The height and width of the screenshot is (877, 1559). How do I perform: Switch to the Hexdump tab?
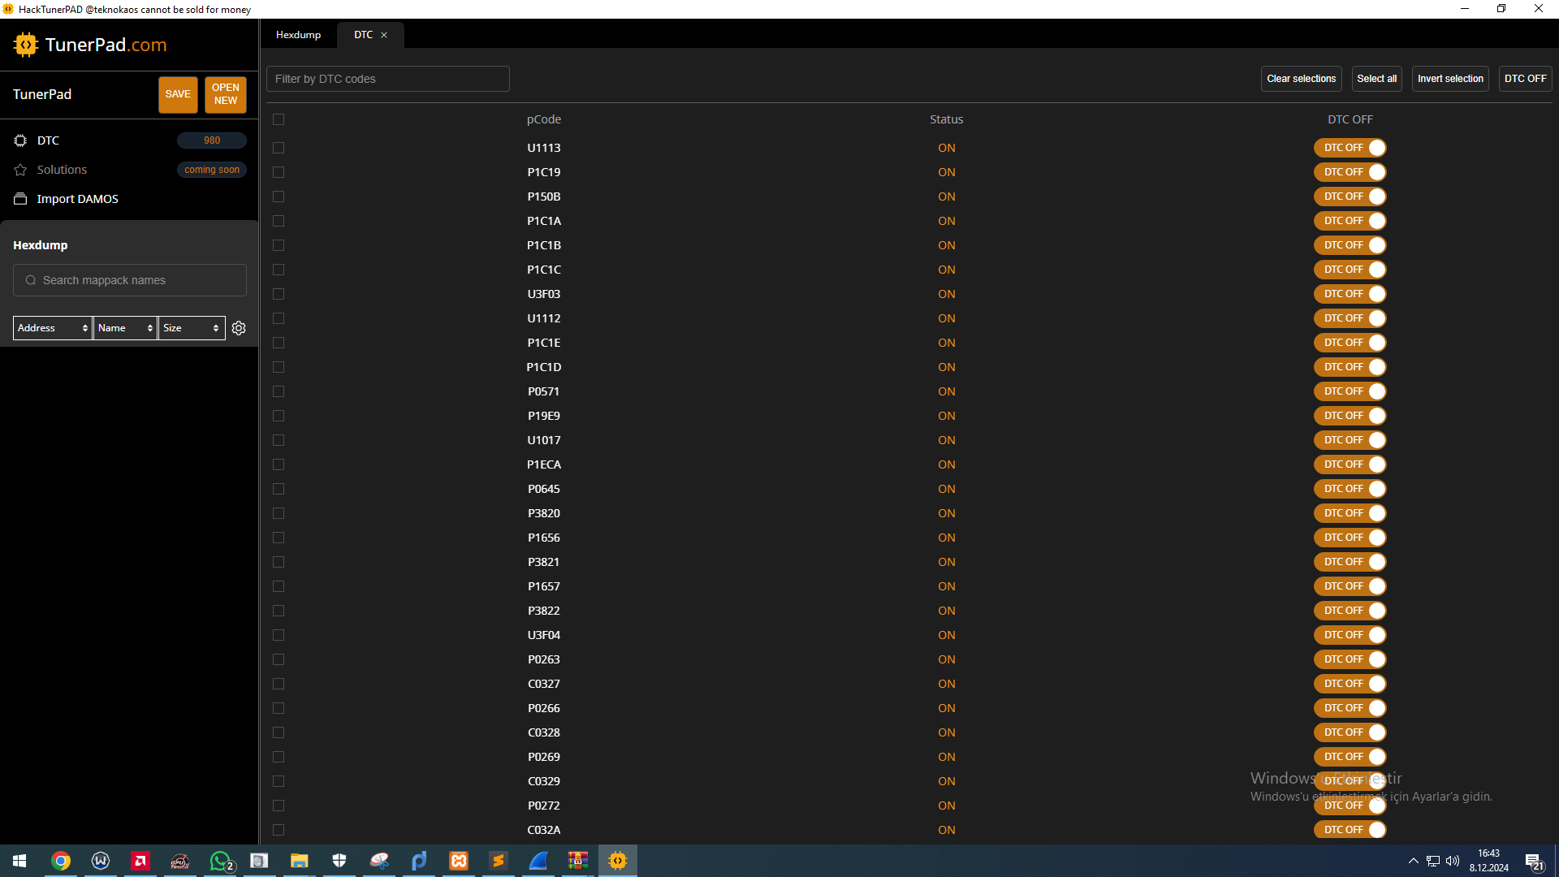(x=298, y=35)
